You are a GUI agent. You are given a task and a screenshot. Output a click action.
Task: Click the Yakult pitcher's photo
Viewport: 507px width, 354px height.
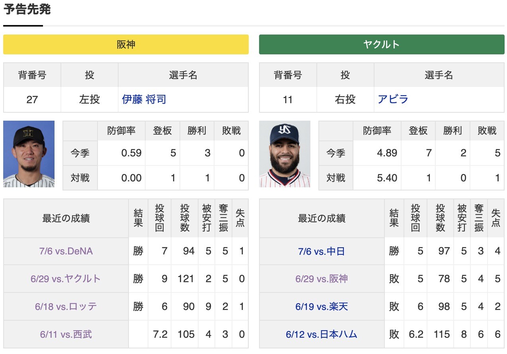pos(285,155)
